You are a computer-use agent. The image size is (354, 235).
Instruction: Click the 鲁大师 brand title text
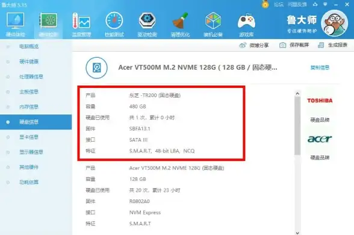[302, 20]
